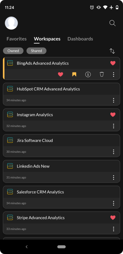Toggle favorite heart on Stripe Advanced Analytics
Image resolution: width=123 pixels, height=254 pixels.
coord(113,218)
